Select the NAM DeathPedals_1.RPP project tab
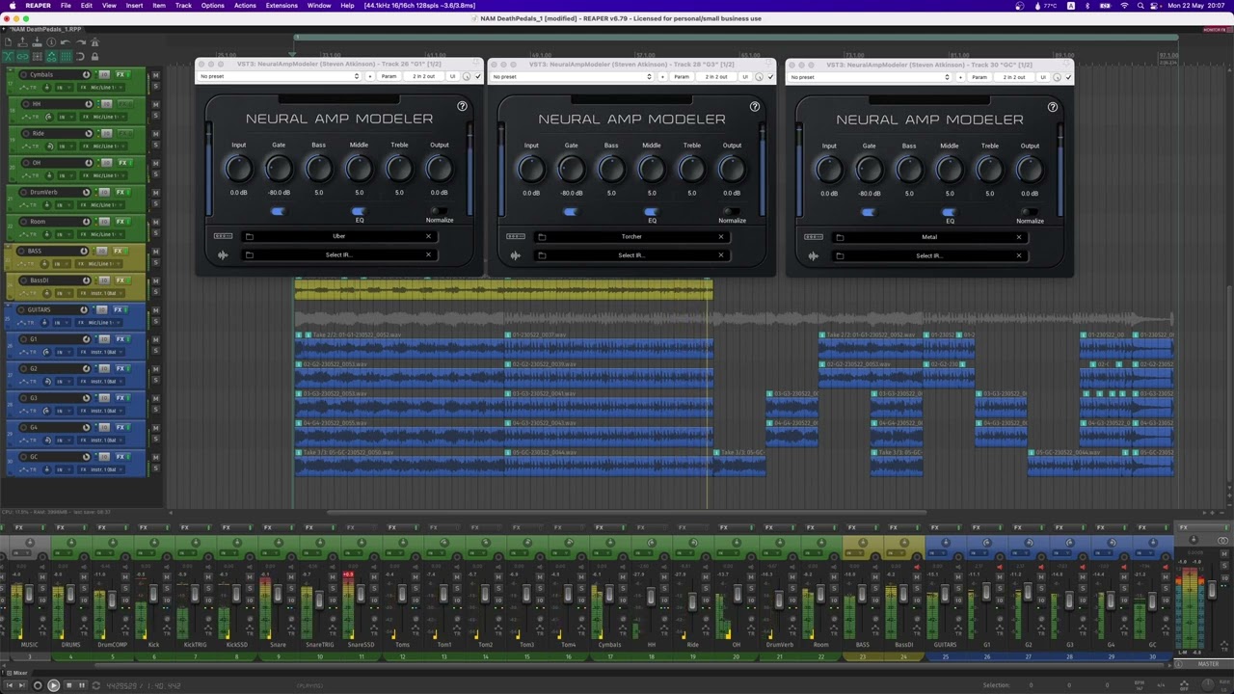Image resolution: width=1234 pixels, height=694 pixels. [x=45, y=29]
